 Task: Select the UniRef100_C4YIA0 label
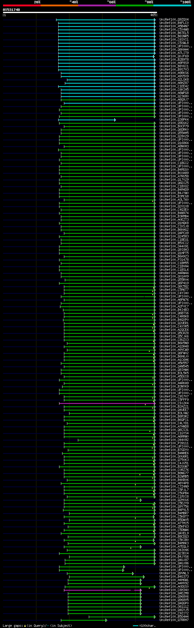(x=174, y=293)
